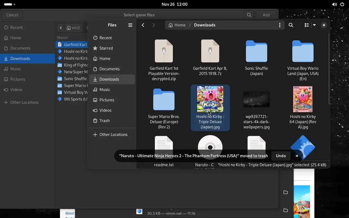The height and width of the screenshot is (218, 349).
Task: Open the volume indicator in top bar
Action: tap(334, 4)
